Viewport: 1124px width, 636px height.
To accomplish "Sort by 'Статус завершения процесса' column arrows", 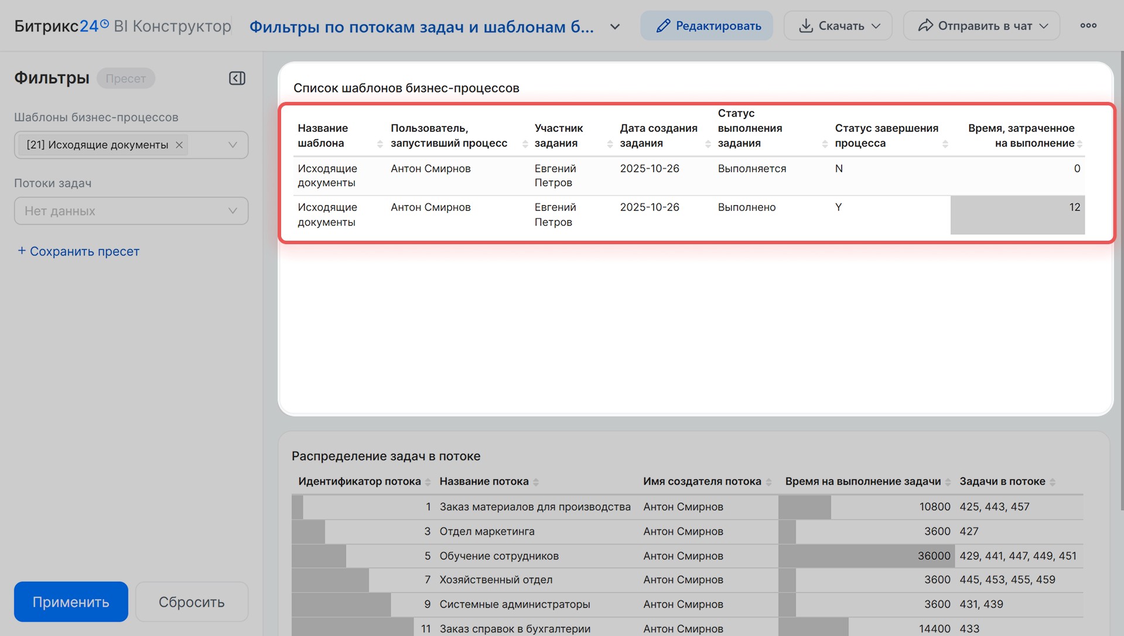I will (x=945, y=144).
